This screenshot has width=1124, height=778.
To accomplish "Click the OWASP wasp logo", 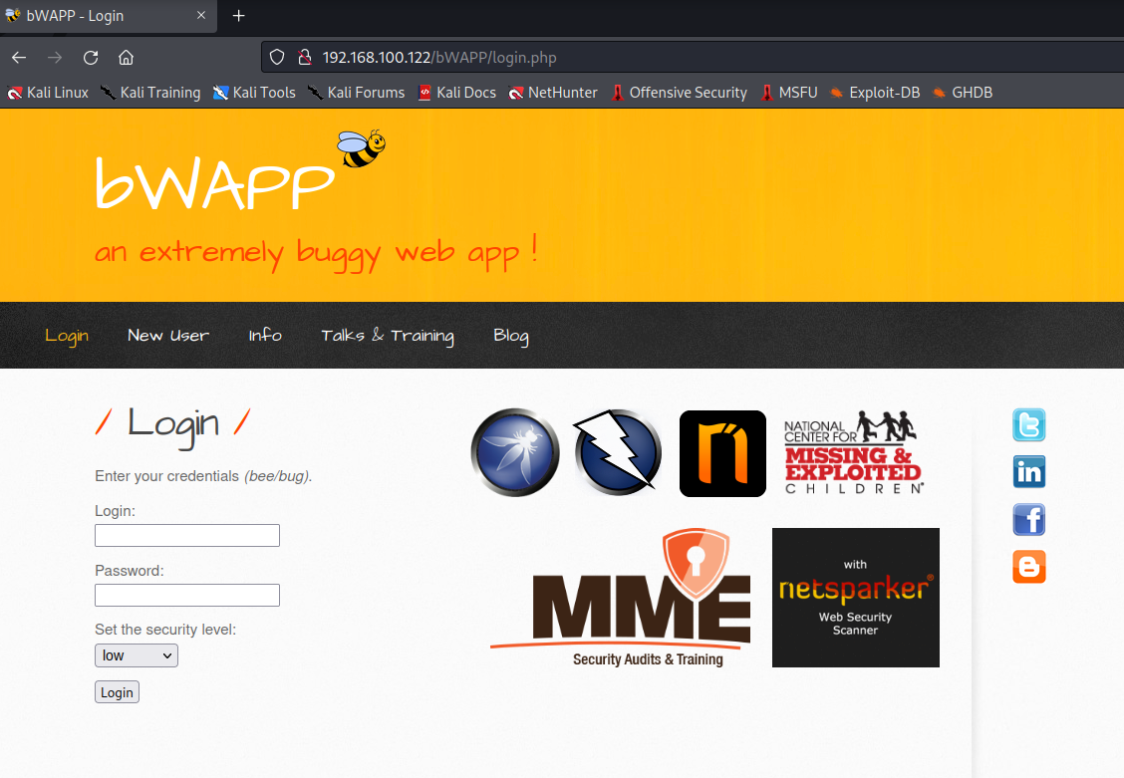I will point(514,452).
